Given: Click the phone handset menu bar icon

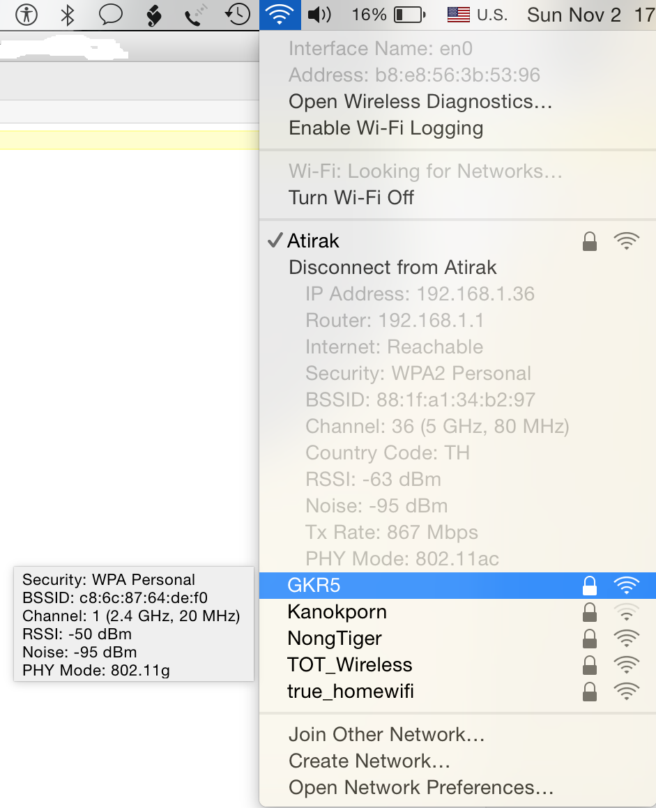Looking at the screenshot, I should [x=196, y=15].
